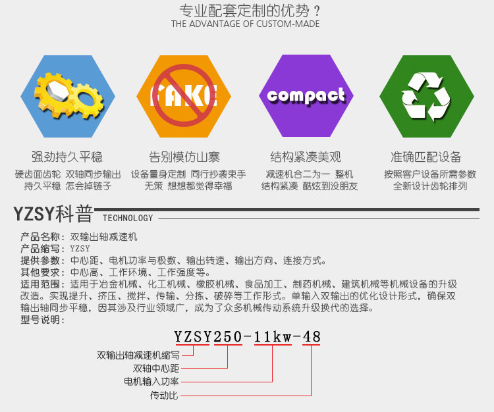Click THE ADVANTAGE OF CUSTOM-MADE subtitle
Viewport: 494px width, 412px height.
[245, 24]
